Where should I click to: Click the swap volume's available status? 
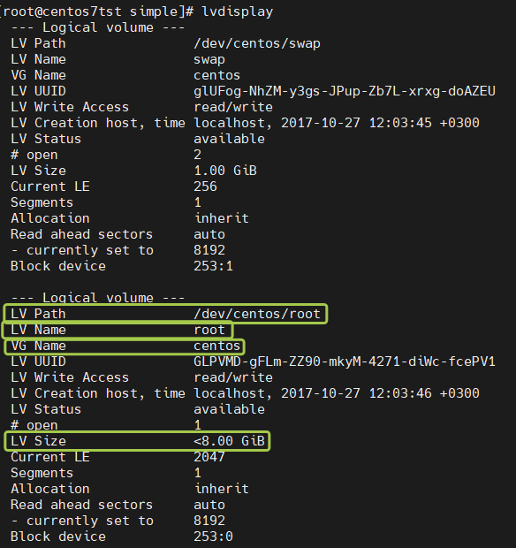click(x=229, y=139)
